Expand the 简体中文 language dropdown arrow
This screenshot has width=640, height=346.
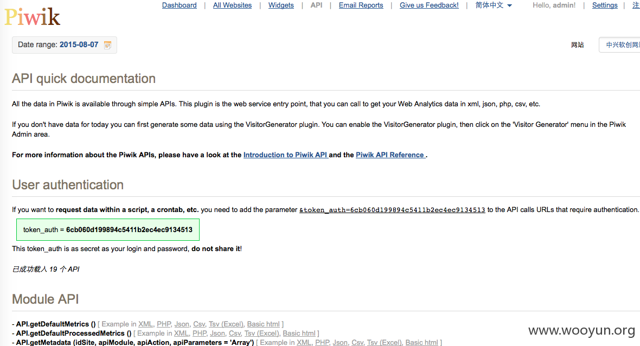point(509,6)
